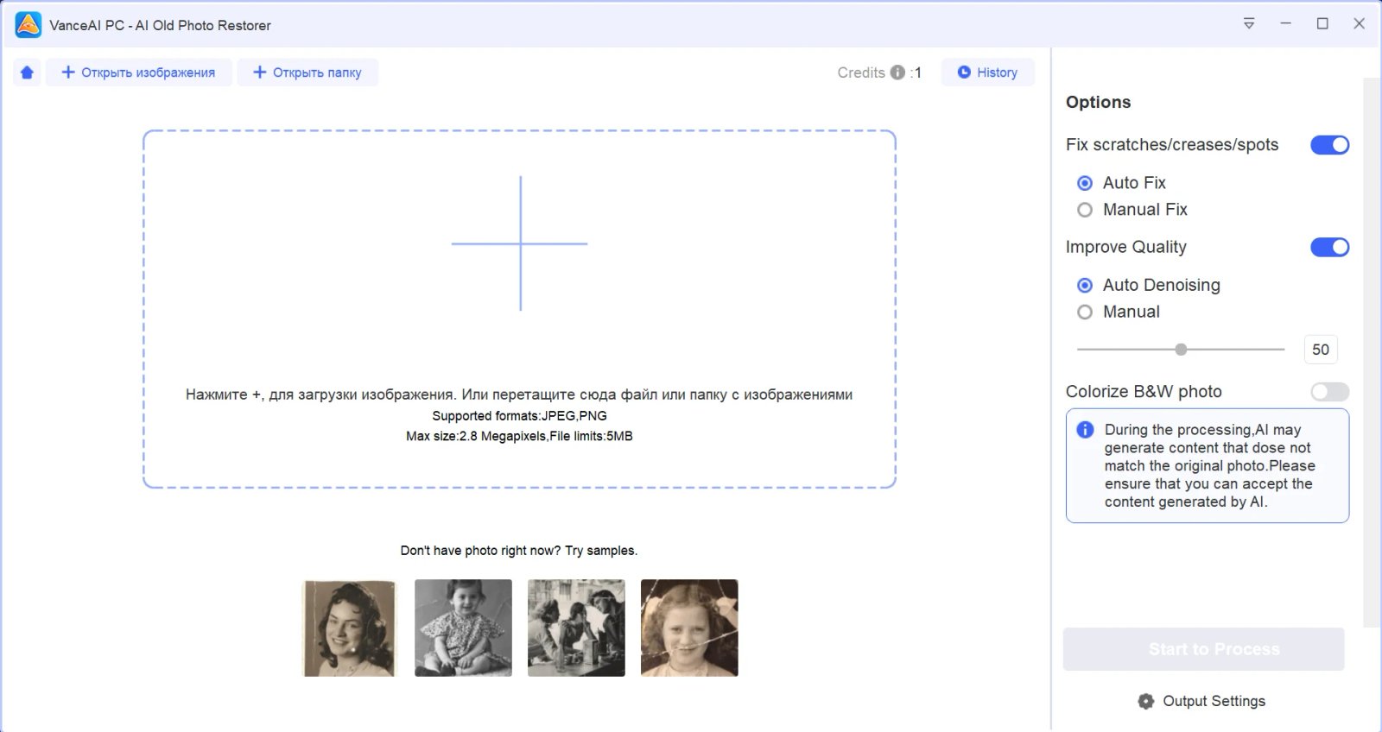Select Manual denoising radio option
Screen dimensions: 1382x732
coord(1085,312)
